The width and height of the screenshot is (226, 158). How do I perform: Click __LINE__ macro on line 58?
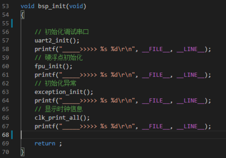[x=191, y=49]
